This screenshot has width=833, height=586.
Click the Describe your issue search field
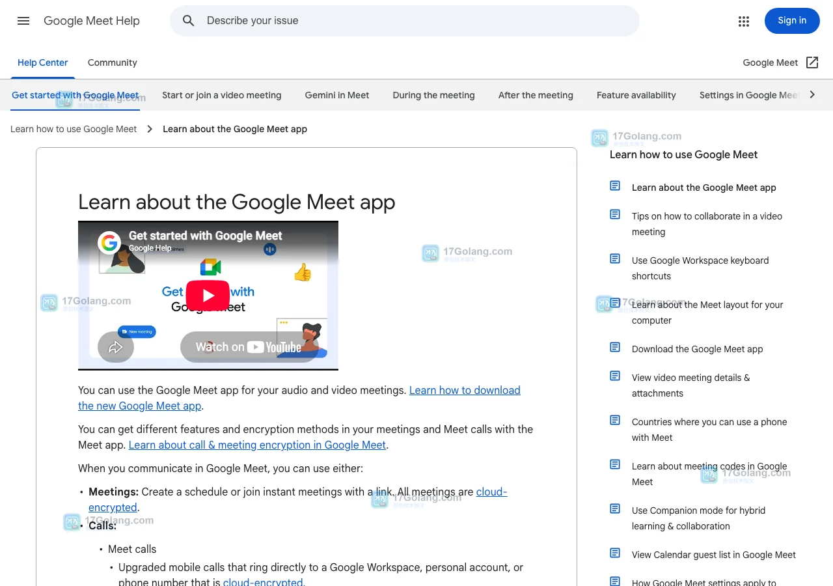point(405,21)
